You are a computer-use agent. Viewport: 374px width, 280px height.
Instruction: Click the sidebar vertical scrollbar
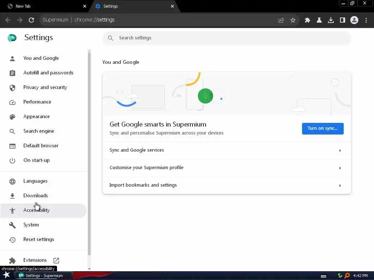pos(89,153)
